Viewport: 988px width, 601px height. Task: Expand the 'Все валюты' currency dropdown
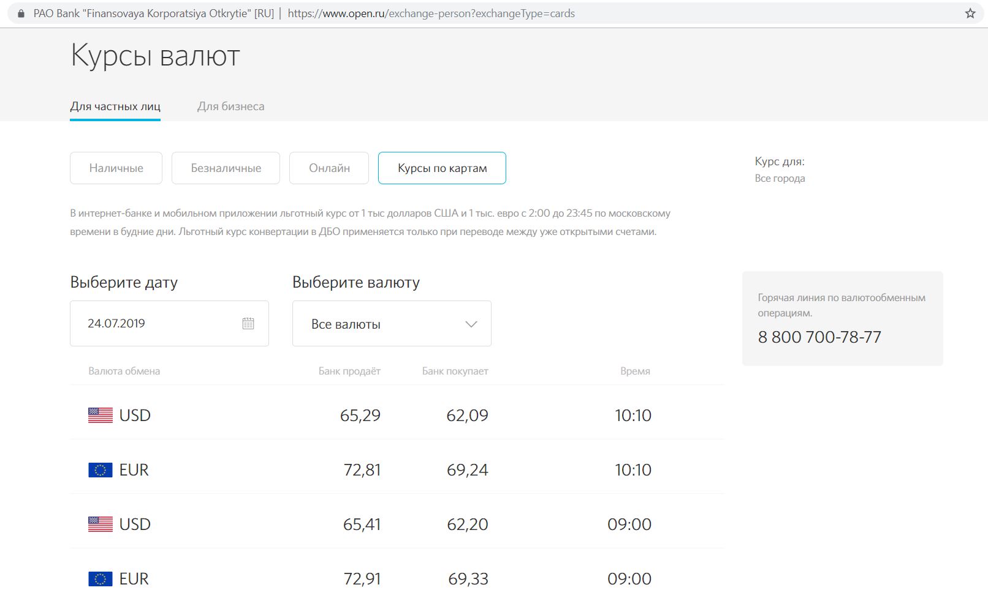click(392, 324)
